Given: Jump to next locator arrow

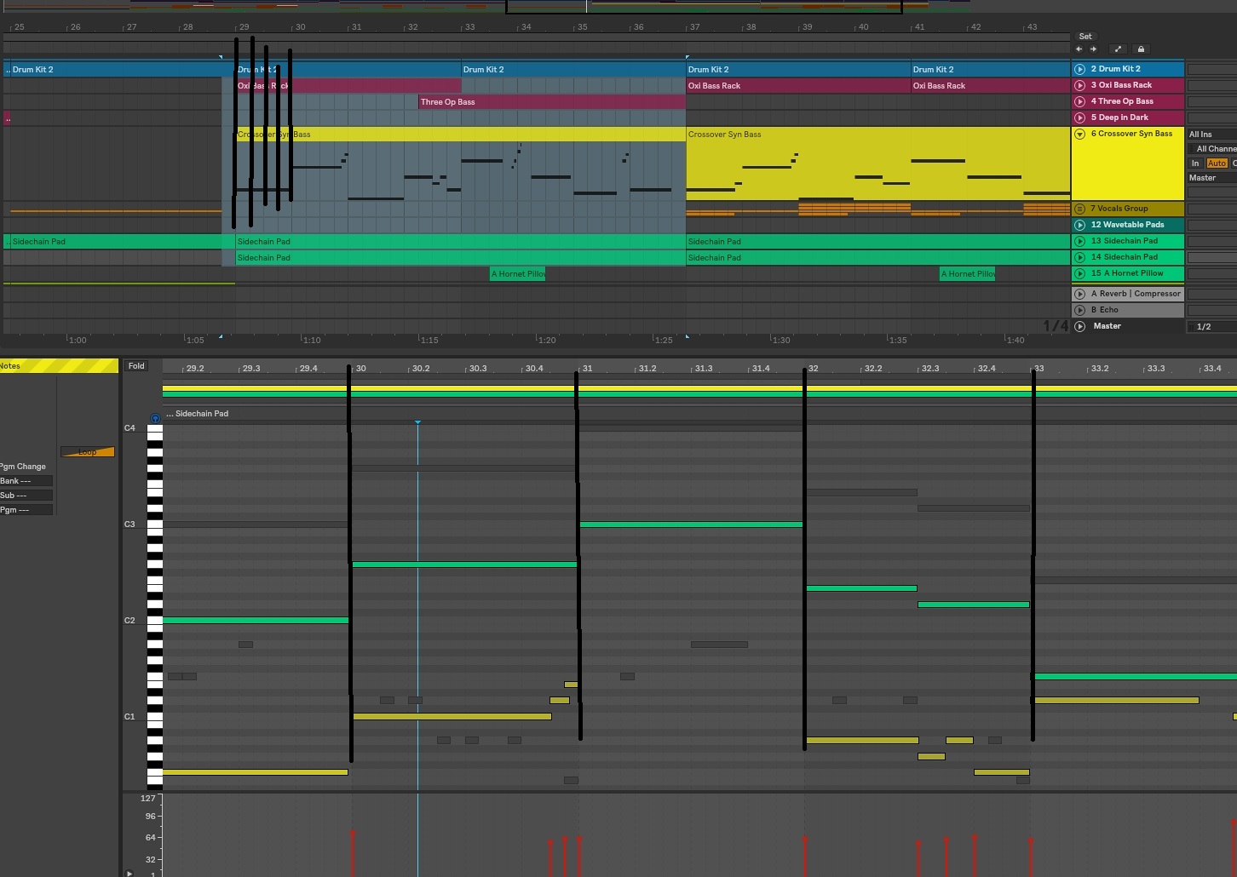Looking at the screenshot, I should coord(1093,49).
